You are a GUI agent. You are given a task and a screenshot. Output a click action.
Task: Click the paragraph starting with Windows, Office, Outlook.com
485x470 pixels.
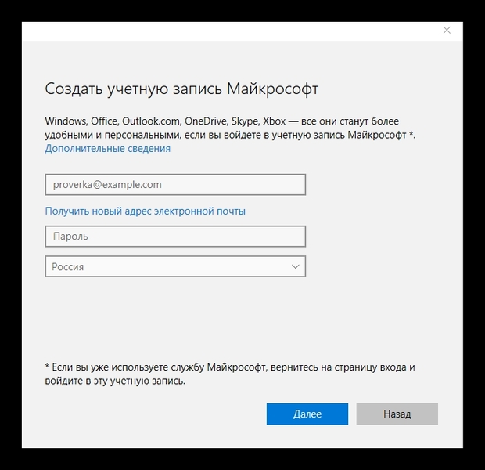click(x=230, y=128)
